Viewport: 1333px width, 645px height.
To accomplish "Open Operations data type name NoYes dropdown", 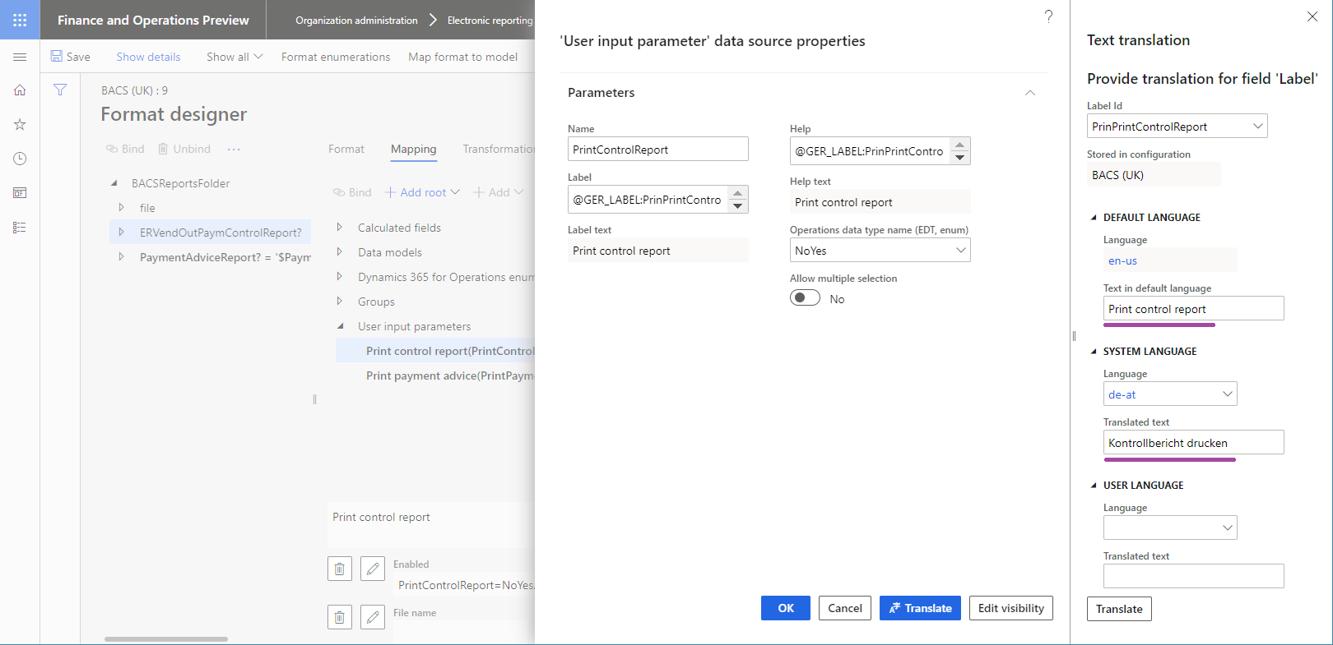I will click(960, 250).
